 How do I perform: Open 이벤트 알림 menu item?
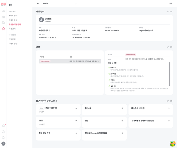pyautogui.click(x=13, y=44)
